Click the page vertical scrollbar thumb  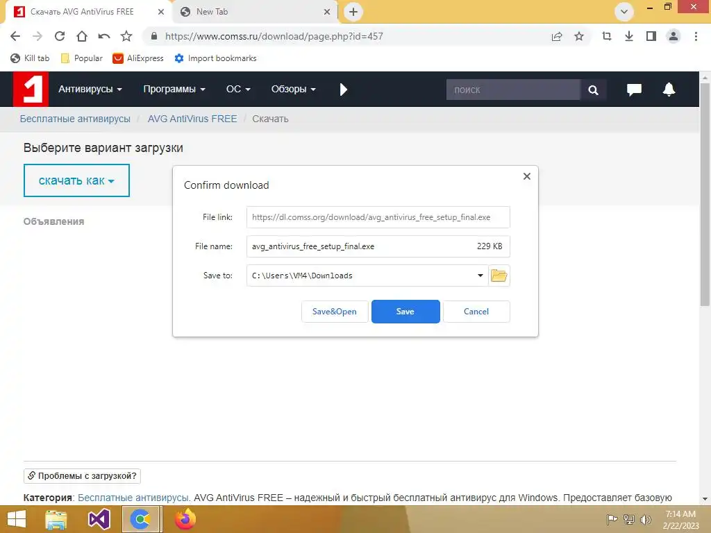[705, 195]
